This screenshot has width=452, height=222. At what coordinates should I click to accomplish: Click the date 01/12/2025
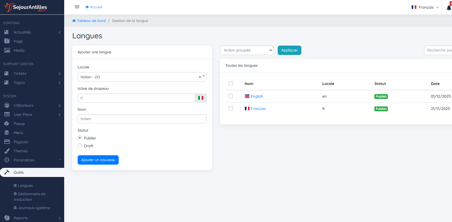point(440,96)
